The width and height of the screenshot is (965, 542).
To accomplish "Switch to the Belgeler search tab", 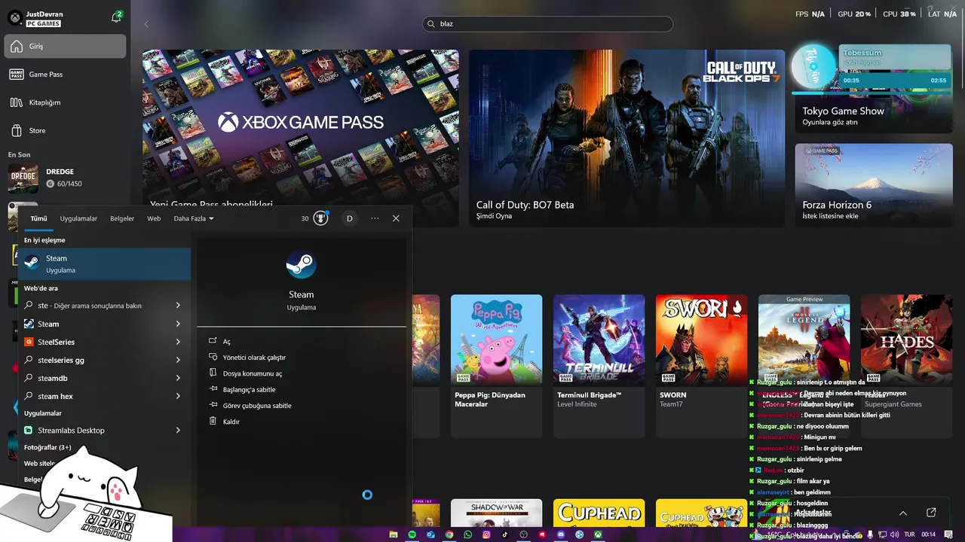I will (x=122, y=218).
